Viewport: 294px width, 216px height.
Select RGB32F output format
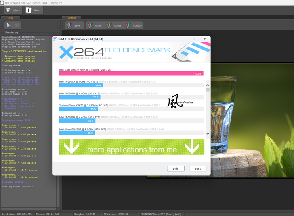[x=134, y=25]
